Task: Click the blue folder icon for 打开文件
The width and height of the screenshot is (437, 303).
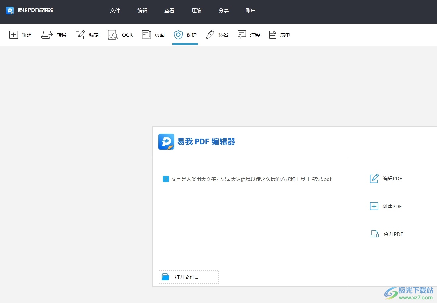Action: pyautogui.click(x=166, y=277)
